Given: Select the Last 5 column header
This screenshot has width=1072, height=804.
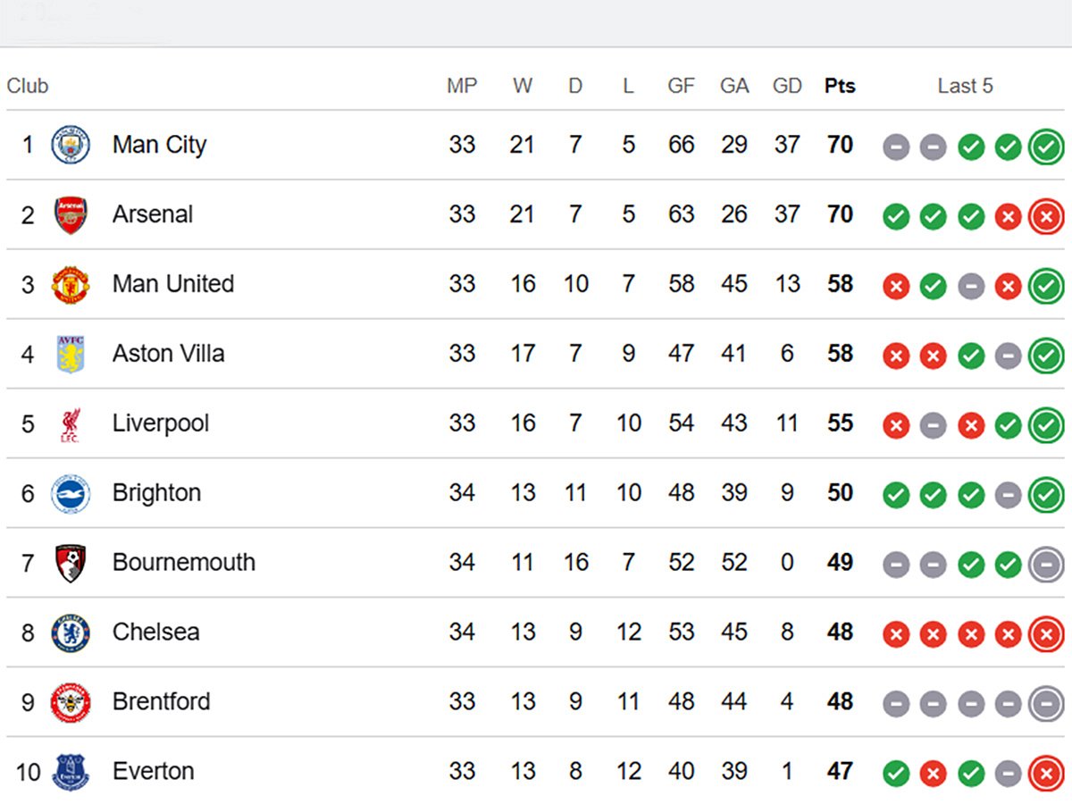Looking at the screenshot, I should [x=965, y=86].
